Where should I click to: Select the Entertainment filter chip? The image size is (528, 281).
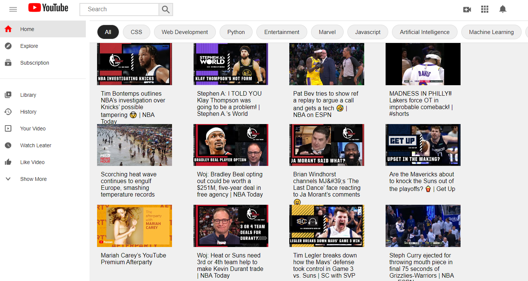coord(282,32)
